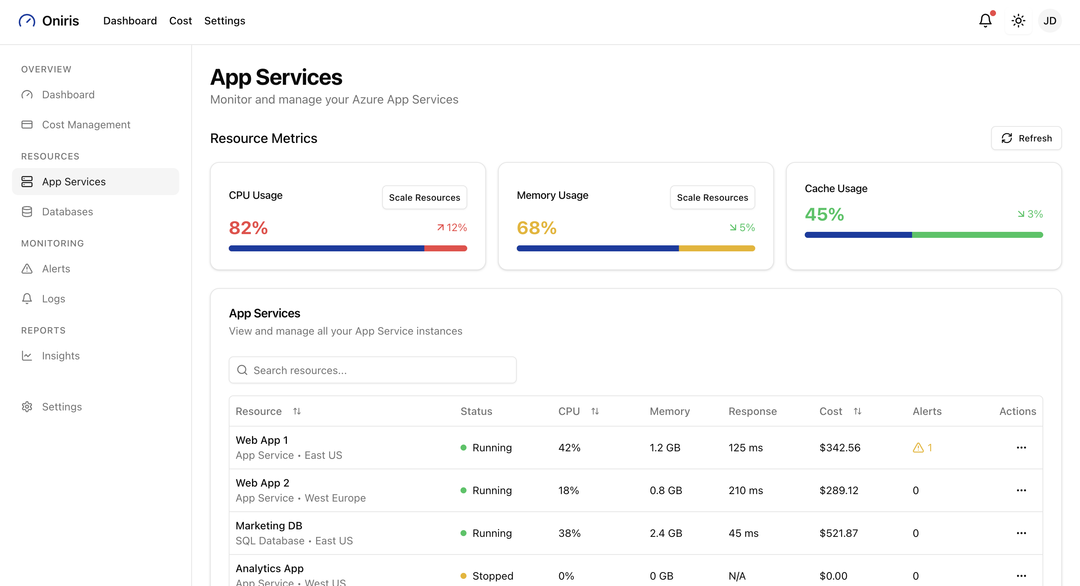The height and width of the screenshot is (586, 1080).
Task: Click the notification bell icon
Action: pos(985,21)
